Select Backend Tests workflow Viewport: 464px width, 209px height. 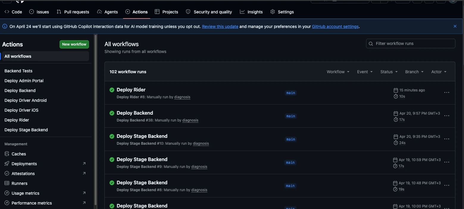(x=18, y=71)
